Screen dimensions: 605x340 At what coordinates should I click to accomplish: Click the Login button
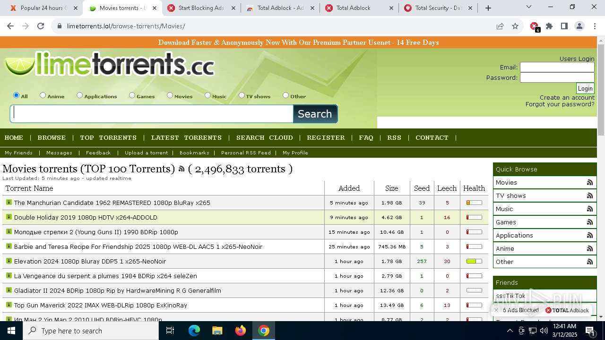click(585, 88)
